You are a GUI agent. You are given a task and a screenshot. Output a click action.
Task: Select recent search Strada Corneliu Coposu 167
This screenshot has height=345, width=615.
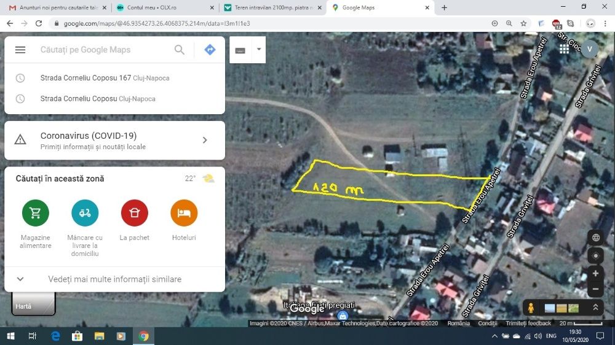(x=114, y=78)
